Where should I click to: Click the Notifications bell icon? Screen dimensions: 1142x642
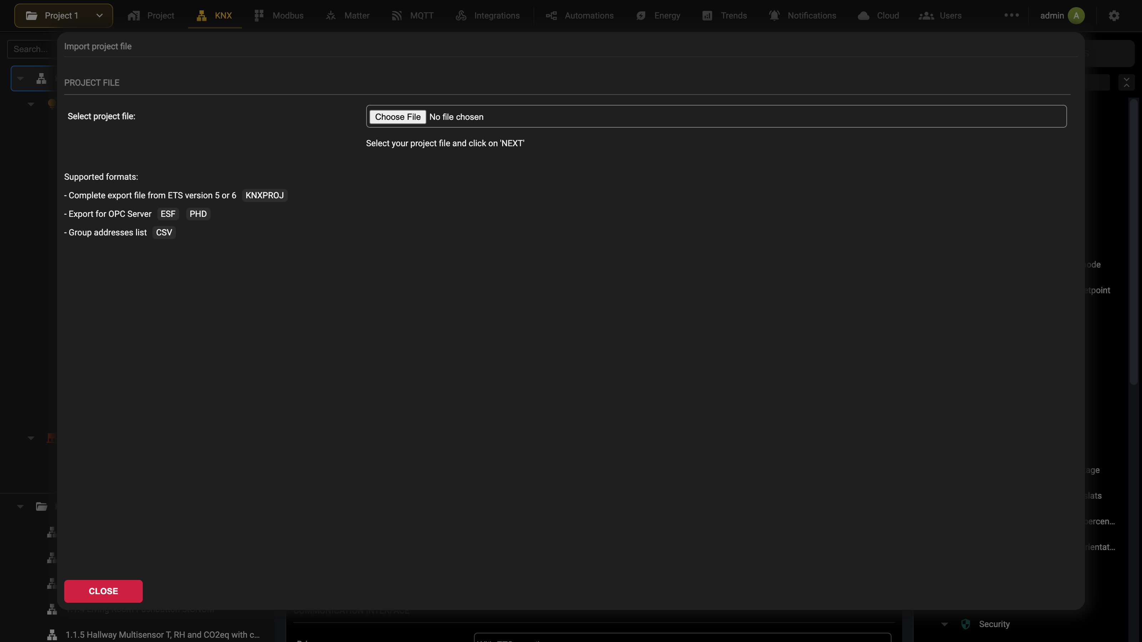774,15
